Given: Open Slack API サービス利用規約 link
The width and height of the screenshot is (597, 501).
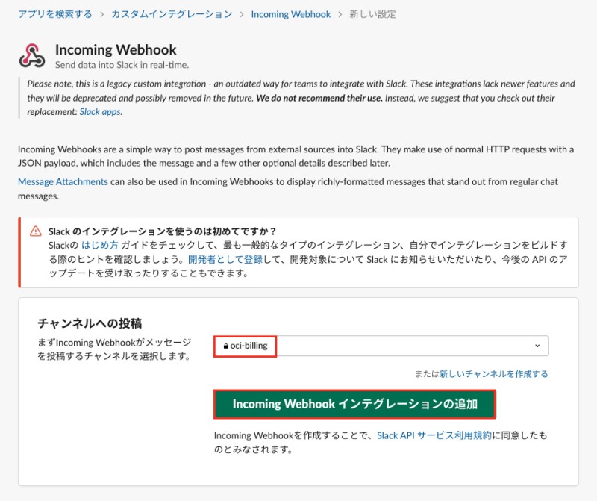Looking at the screenshot, I should (434, 435).
